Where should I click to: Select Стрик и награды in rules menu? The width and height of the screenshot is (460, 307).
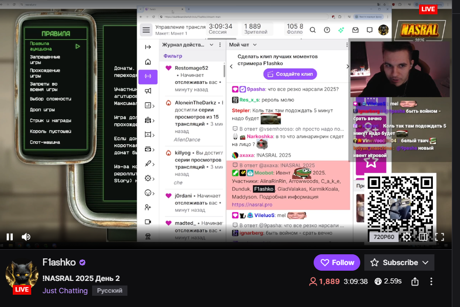[51, 120]
